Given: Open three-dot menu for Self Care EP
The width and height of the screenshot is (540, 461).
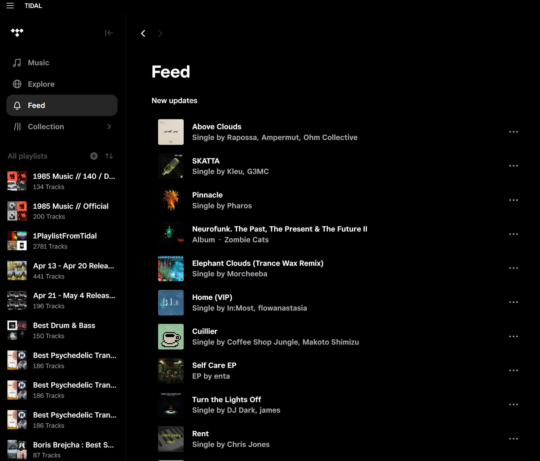Looking at the screenshot, I should [x=513, y=371].
